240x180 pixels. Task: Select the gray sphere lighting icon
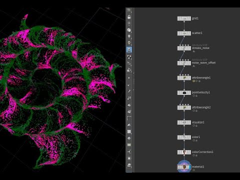[x=129, y=30]
